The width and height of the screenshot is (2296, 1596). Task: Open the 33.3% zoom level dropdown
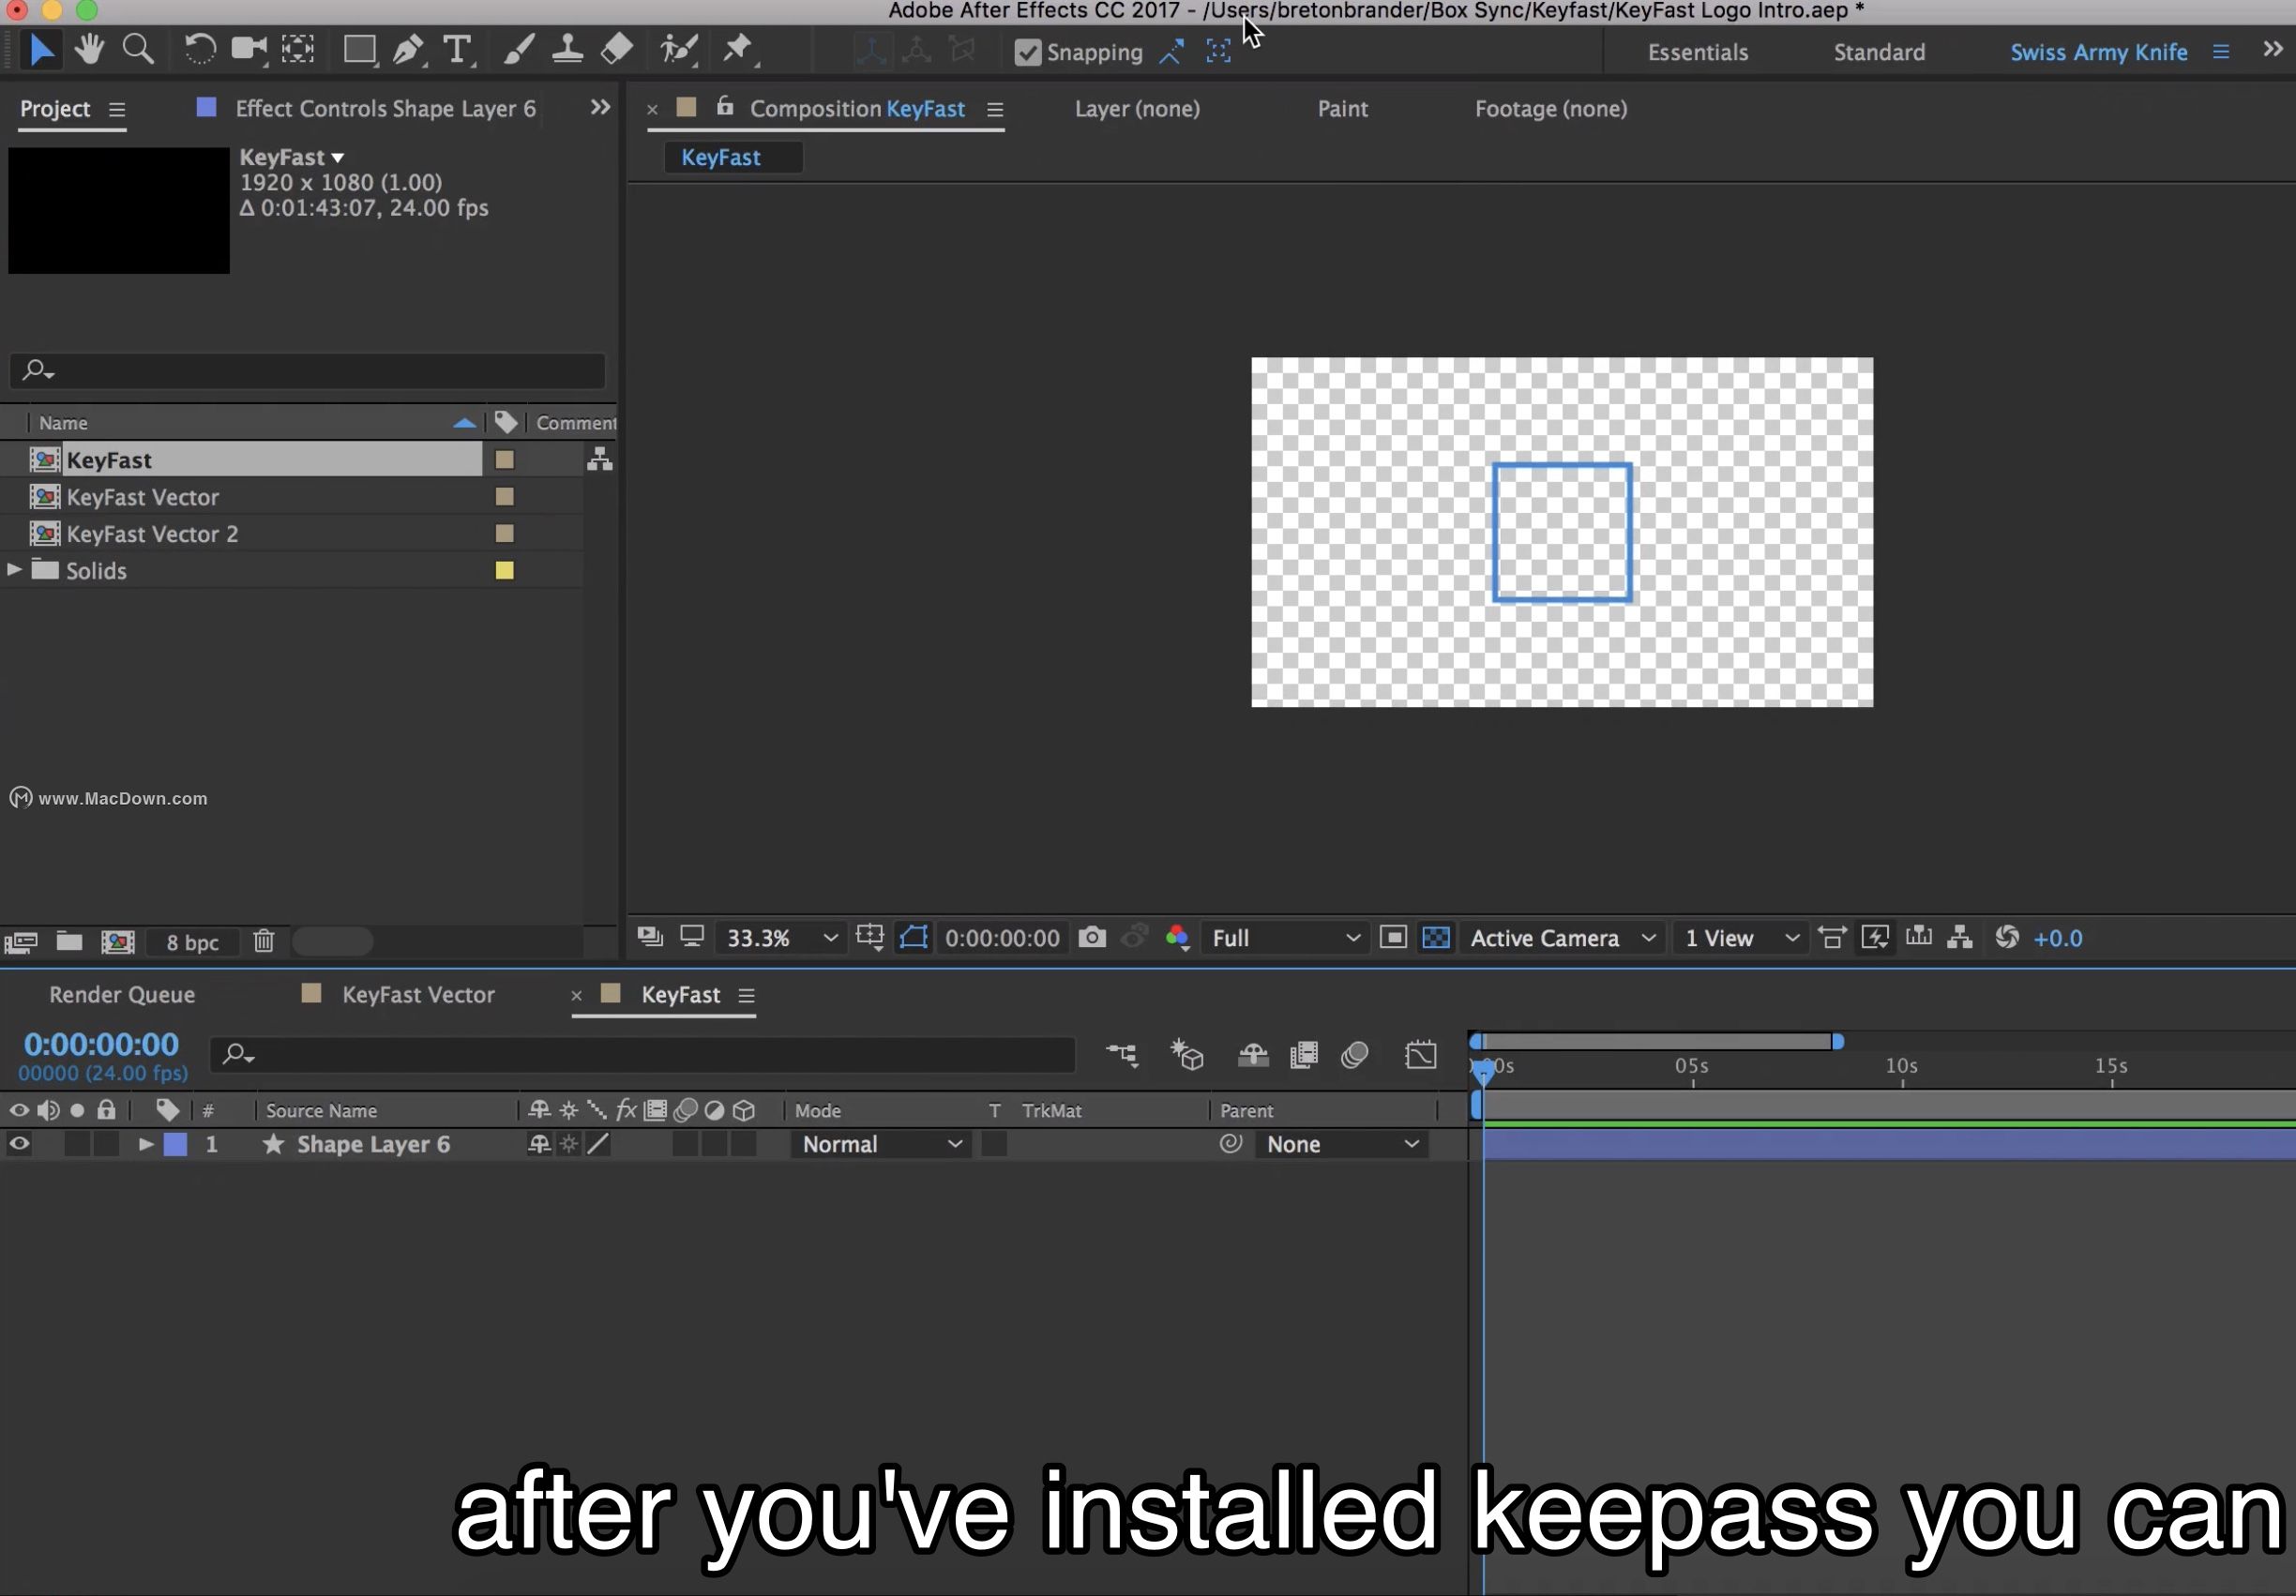[781, 938]
